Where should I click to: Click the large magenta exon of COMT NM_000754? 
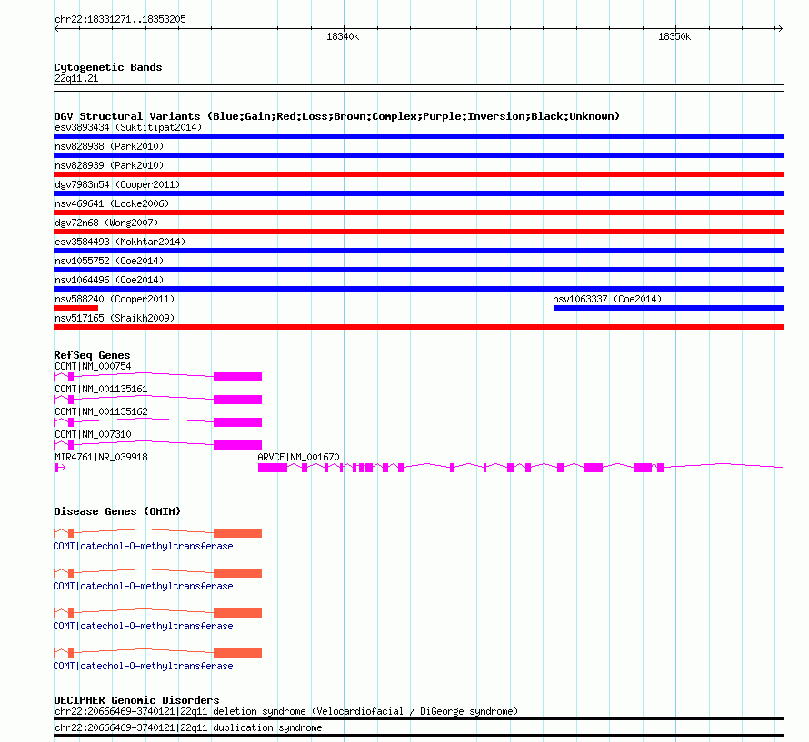(238, 377)
